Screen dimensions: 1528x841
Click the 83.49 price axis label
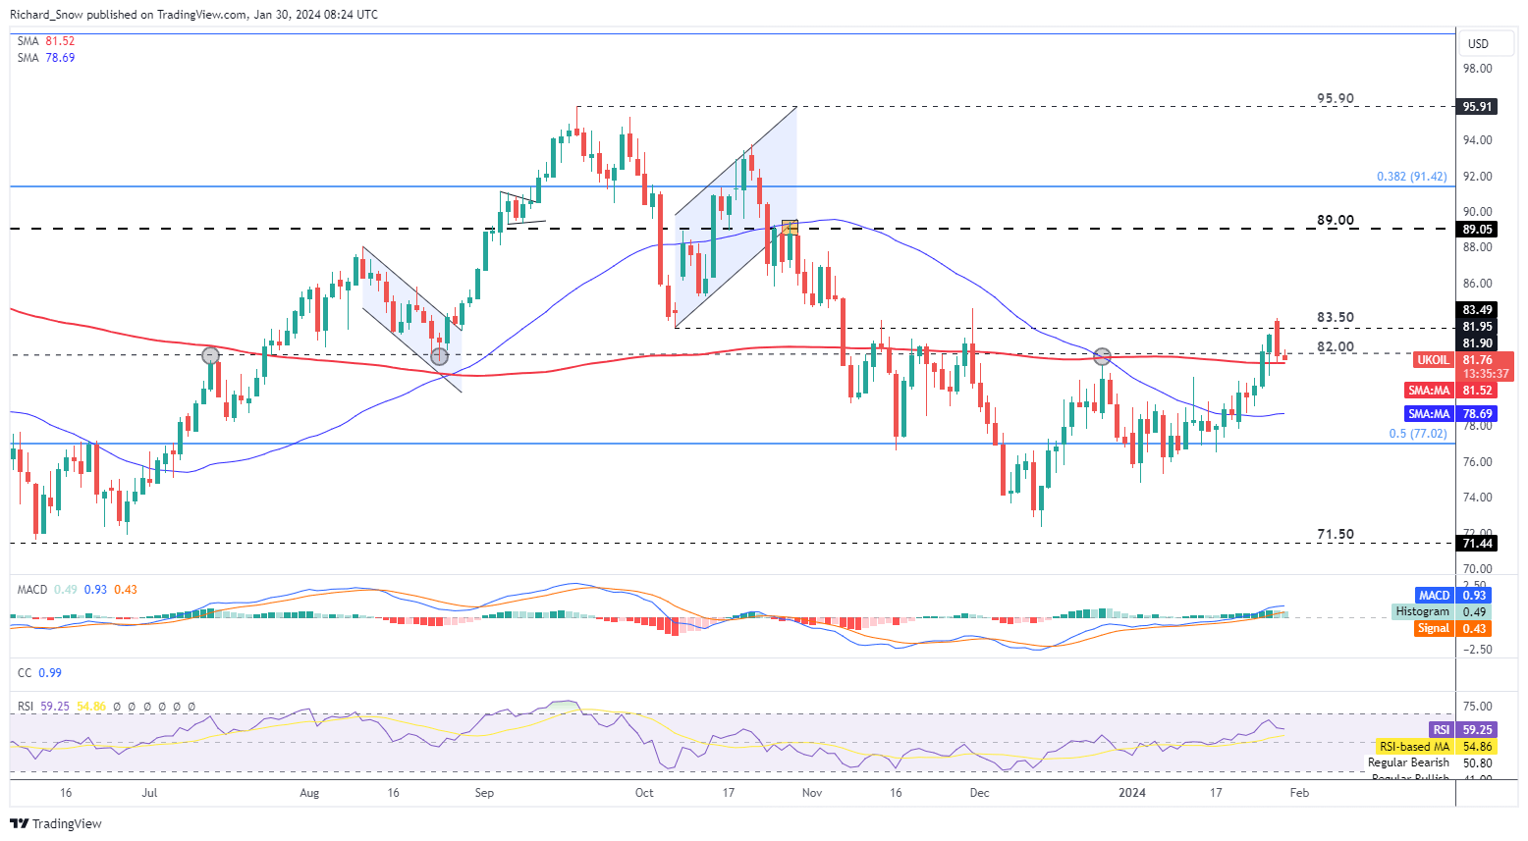(1477, 310)
